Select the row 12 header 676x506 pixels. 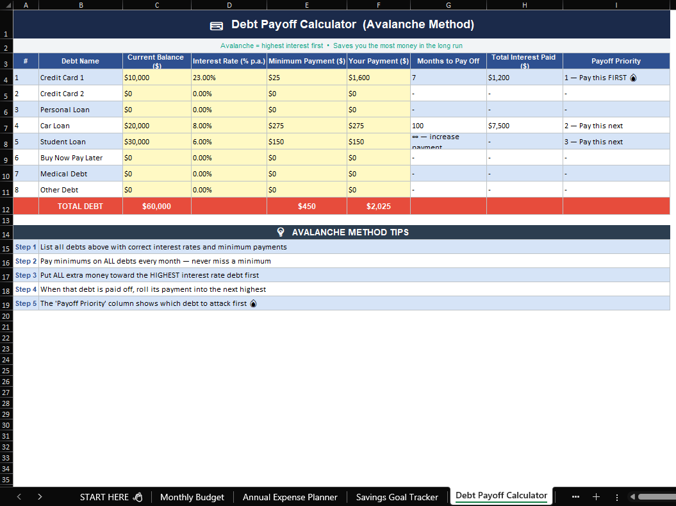6,207
